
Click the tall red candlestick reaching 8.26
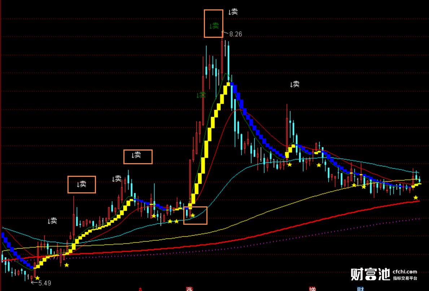pyautogui.click(x=222, y=57)
